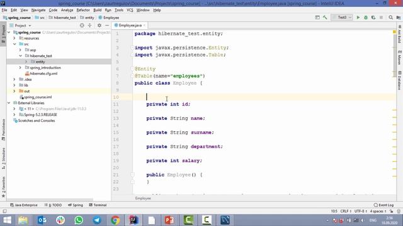The image size is (403, 226).
Task: Expand the entity package
Action: tap(26, 62)
